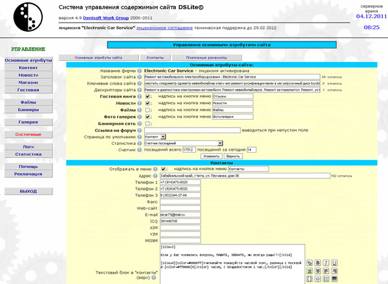
Task: Click the round blue editor icon beside brackets
Action: 318,279
